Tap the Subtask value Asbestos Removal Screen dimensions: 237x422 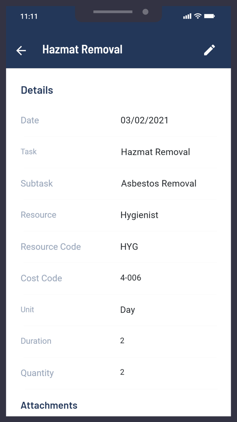point(159,183)
